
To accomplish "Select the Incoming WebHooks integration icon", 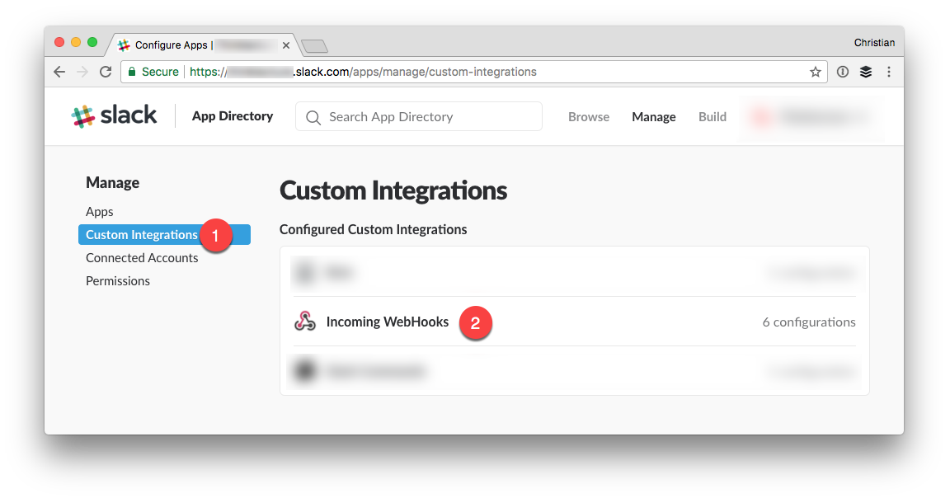I will click(x=305, y=322).
